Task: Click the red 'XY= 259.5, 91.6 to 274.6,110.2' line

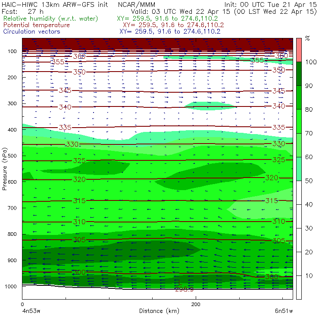Action: (173, 25)
